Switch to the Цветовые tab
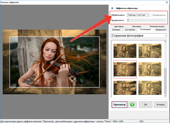The image size is (170, 123). (119, 26)
